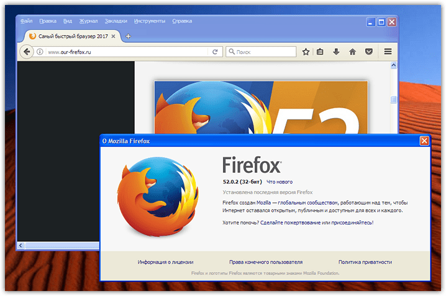Image resolution: width=446 pixels, height=296 pixels.
Task: Open 'Права конечного пользователя' link
Action: coord(266,262)
